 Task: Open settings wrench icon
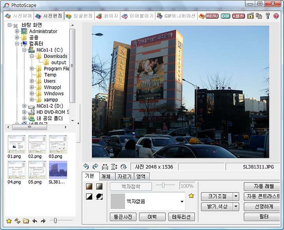tap(267, 16)
